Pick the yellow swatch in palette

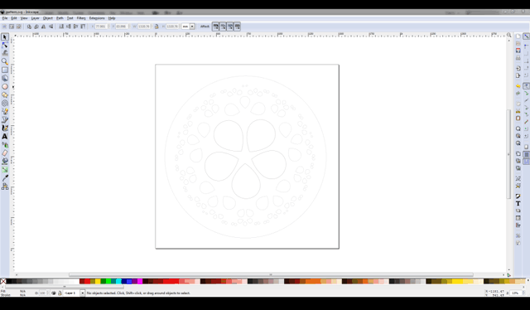click(98, 281)
